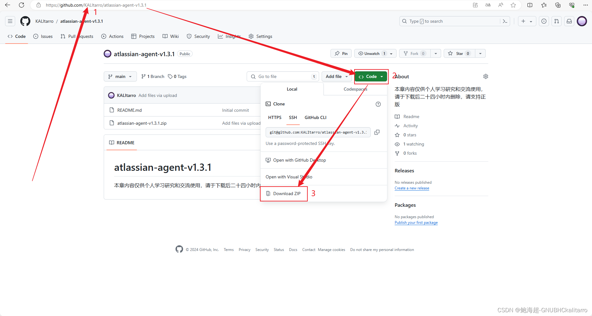Expand the main branch dropdown
The height and width of the screenshot is (316, 592).
pos(120,76)
